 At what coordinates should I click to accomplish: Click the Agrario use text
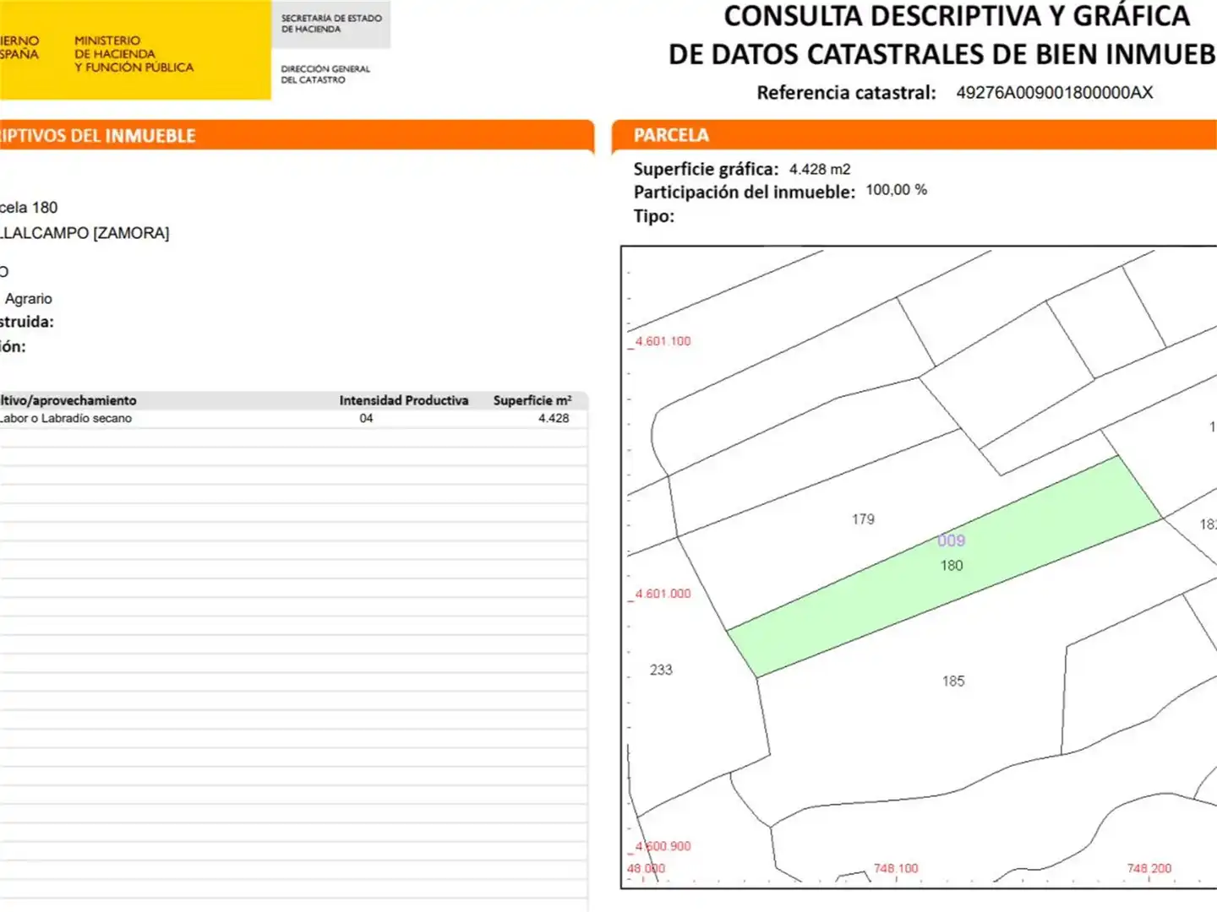tap(29, 299)
